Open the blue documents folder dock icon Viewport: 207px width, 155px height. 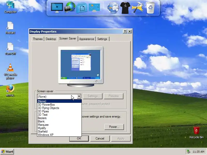click(x=82, y=8)
